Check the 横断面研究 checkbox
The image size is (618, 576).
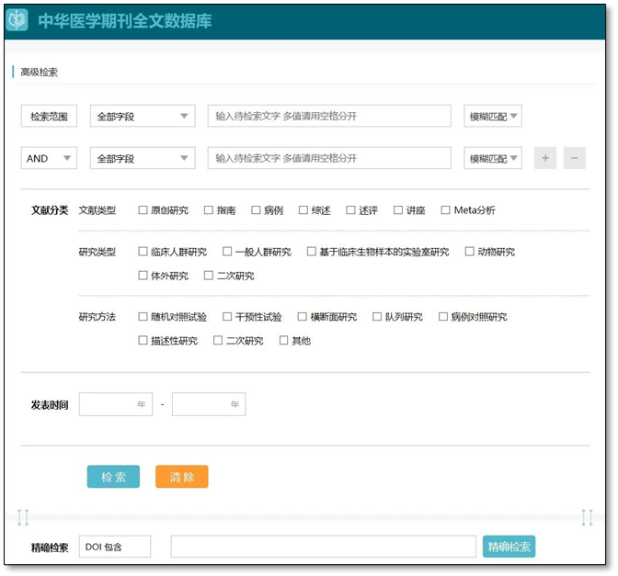tap(302, 317)
